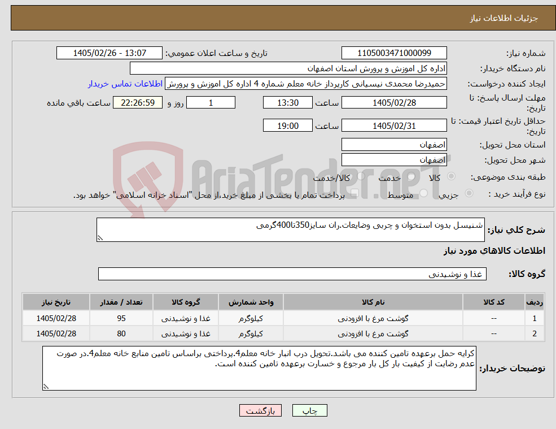This screenshot has height=429, width=556.
Task: Click the buyer notes textarea
Action: coord(259,369)
